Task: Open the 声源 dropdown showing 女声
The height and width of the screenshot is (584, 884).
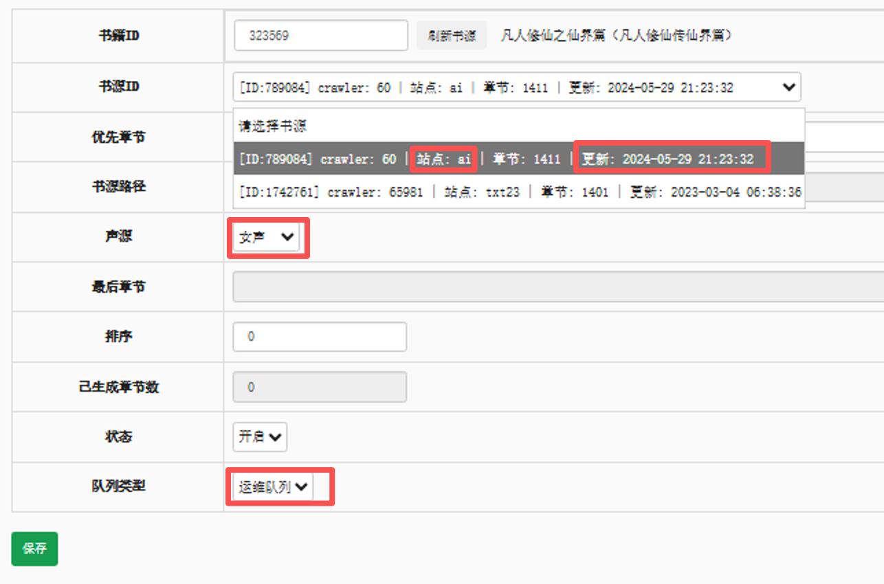Action: (267, 237)
